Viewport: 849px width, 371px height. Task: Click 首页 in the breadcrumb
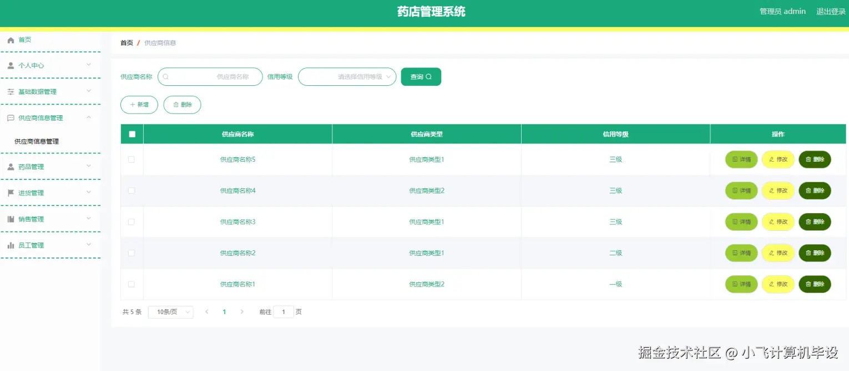click(126, 42)
